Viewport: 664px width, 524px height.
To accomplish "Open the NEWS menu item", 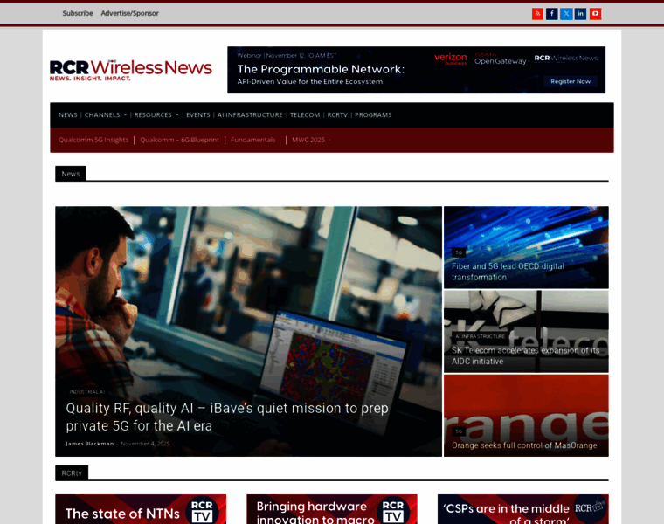I will [68, 114].
